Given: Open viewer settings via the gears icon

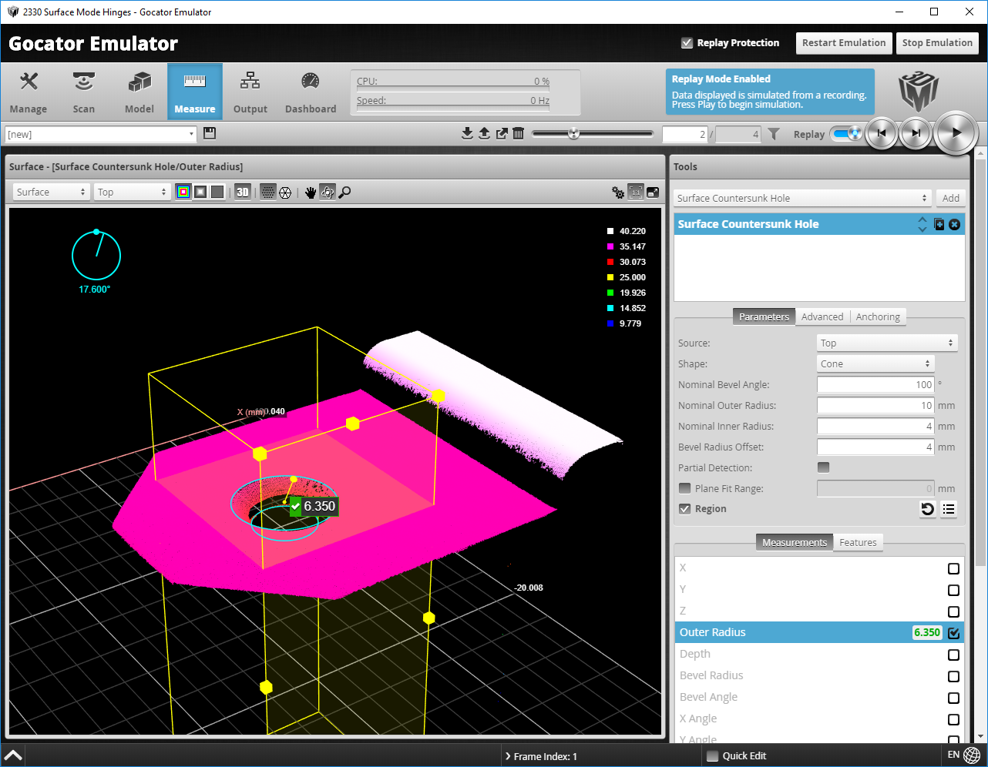Looking at the screenshot, I should [618, 192].
